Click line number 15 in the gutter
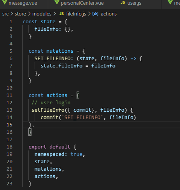The width and height of the screenshot is (180, 190). tap(9, 125)
